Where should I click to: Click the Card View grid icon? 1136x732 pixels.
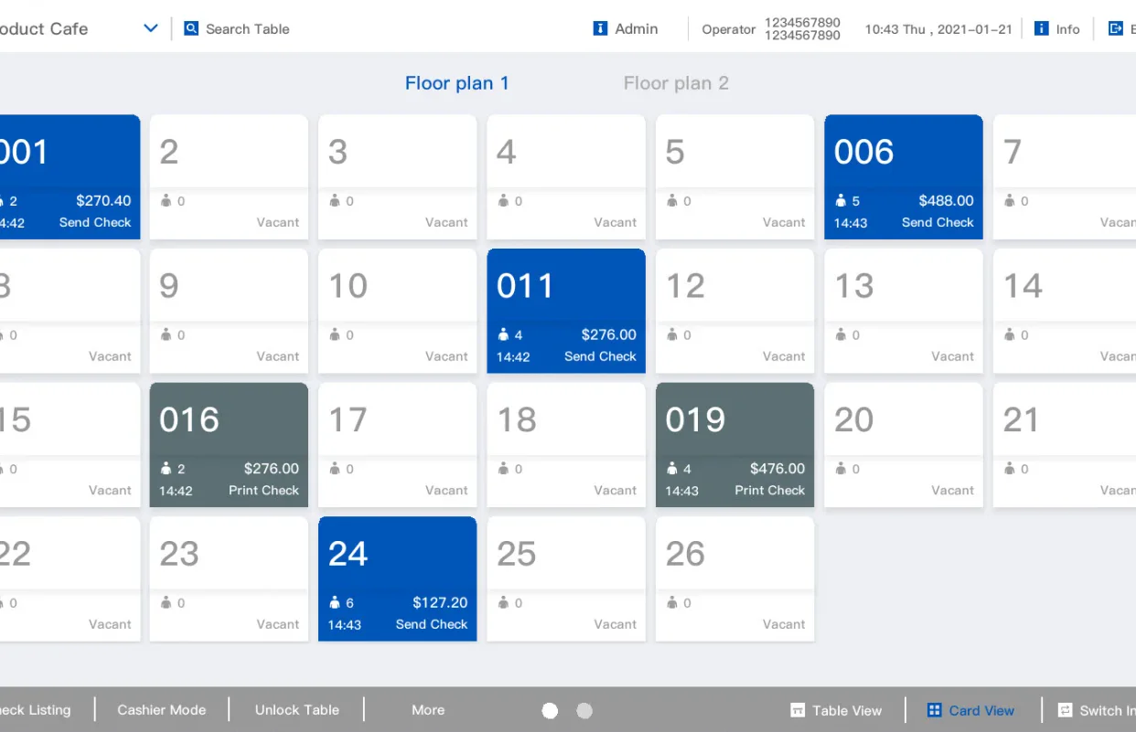click(934, 710)
